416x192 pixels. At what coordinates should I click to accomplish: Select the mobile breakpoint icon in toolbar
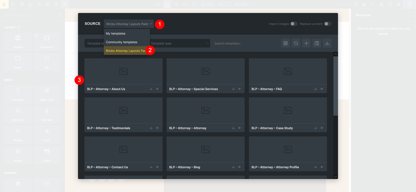tap(194, 4)
